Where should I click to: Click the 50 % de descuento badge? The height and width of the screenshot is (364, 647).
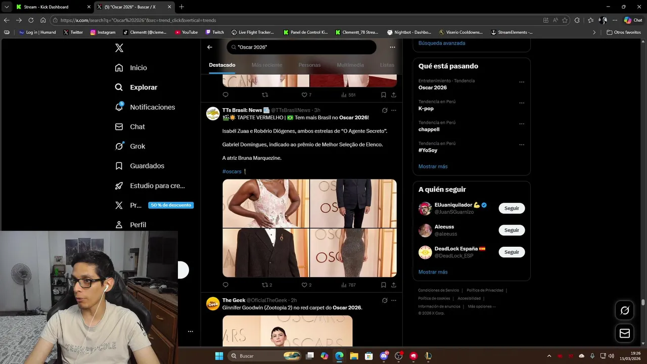[x=171, y=205]
